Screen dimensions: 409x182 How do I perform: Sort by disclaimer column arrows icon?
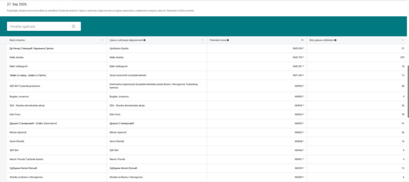pyautogui.click(x=203, y=40)
